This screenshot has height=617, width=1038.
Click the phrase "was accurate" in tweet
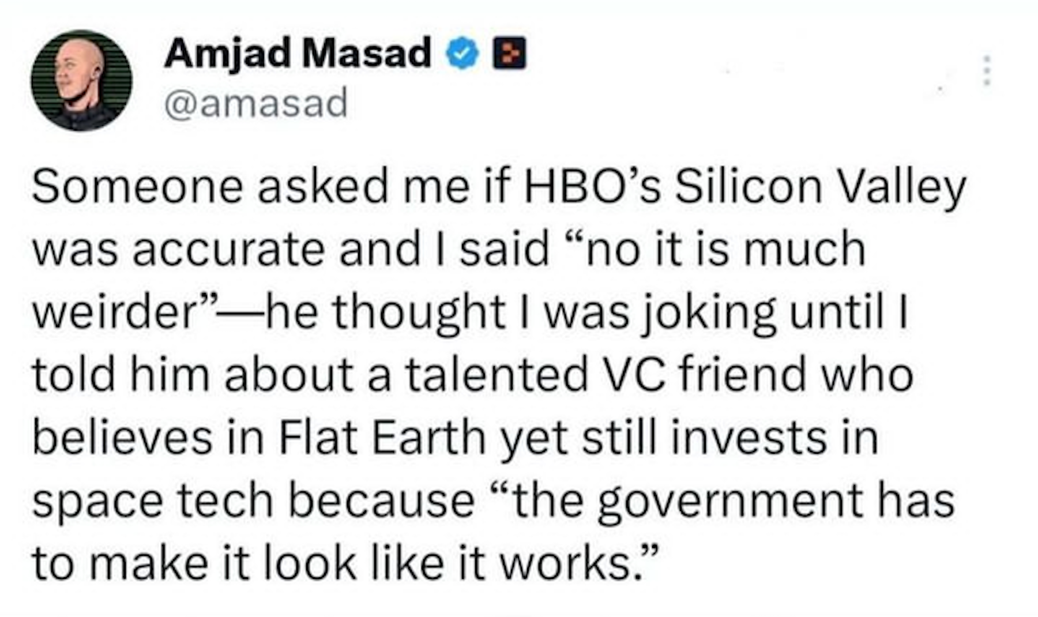(x=178, y=250)
